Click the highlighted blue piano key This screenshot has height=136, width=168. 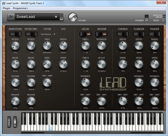coord(51,128)
